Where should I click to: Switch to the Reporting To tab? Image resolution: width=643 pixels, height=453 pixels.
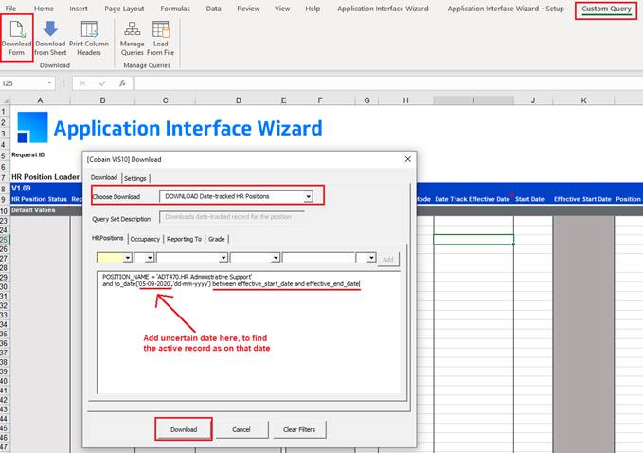(x=184, y=239)
